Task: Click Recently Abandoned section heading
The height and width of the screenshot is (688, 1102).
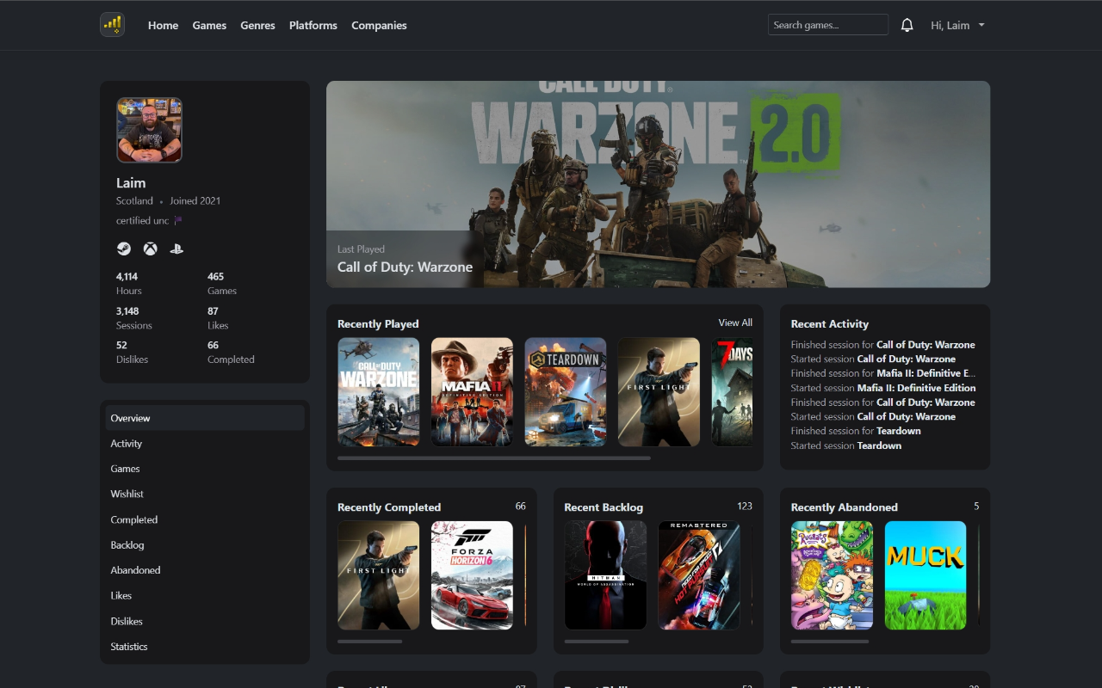Action: [x=845, y=507]
